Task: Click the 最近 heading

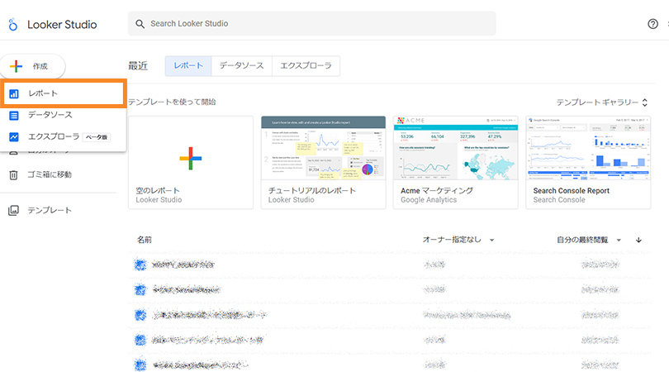Action: [138, 66]
